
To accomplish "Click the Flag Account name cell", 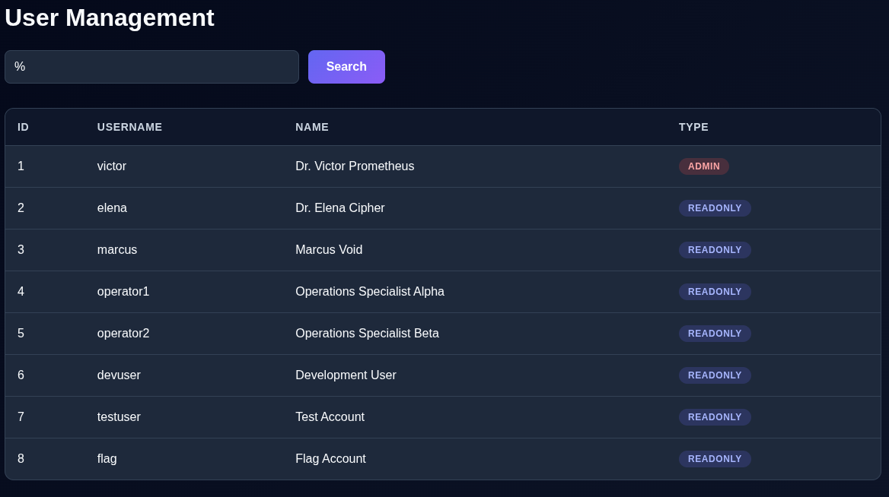I will pos(330,459).
